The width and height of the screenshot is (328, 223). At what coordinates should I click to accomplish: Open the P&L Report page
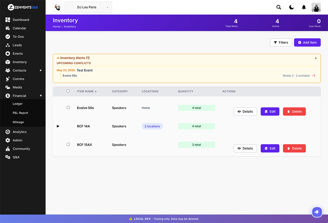click(20, 113)
